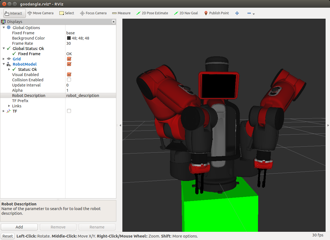Image resolution: width=330 pixels, height=240 pixels.
Task: Expand the RobotModel Status Ok node
Action: [9, 69]
